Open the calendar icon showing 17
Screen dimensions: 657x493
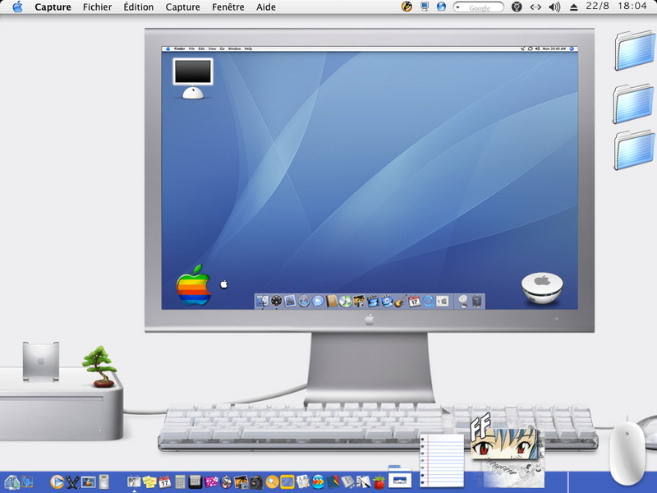[165, 482]
